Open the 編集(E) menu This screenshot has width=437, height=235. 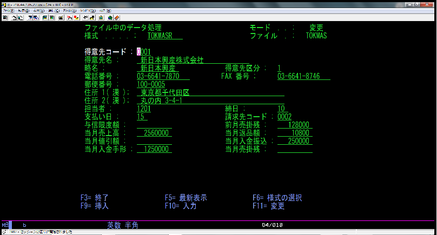click(x=27, y=10)
